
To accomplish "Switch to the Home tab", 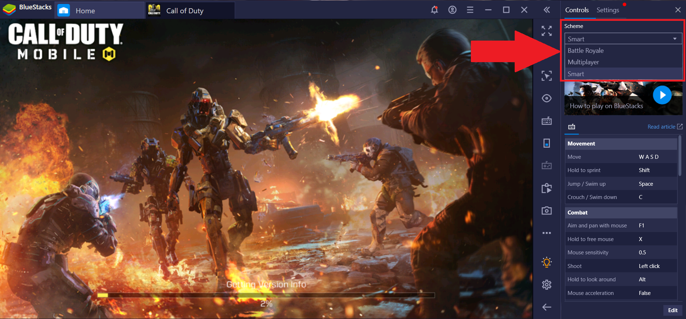I will pyautogui.click(x=100, y=10).
